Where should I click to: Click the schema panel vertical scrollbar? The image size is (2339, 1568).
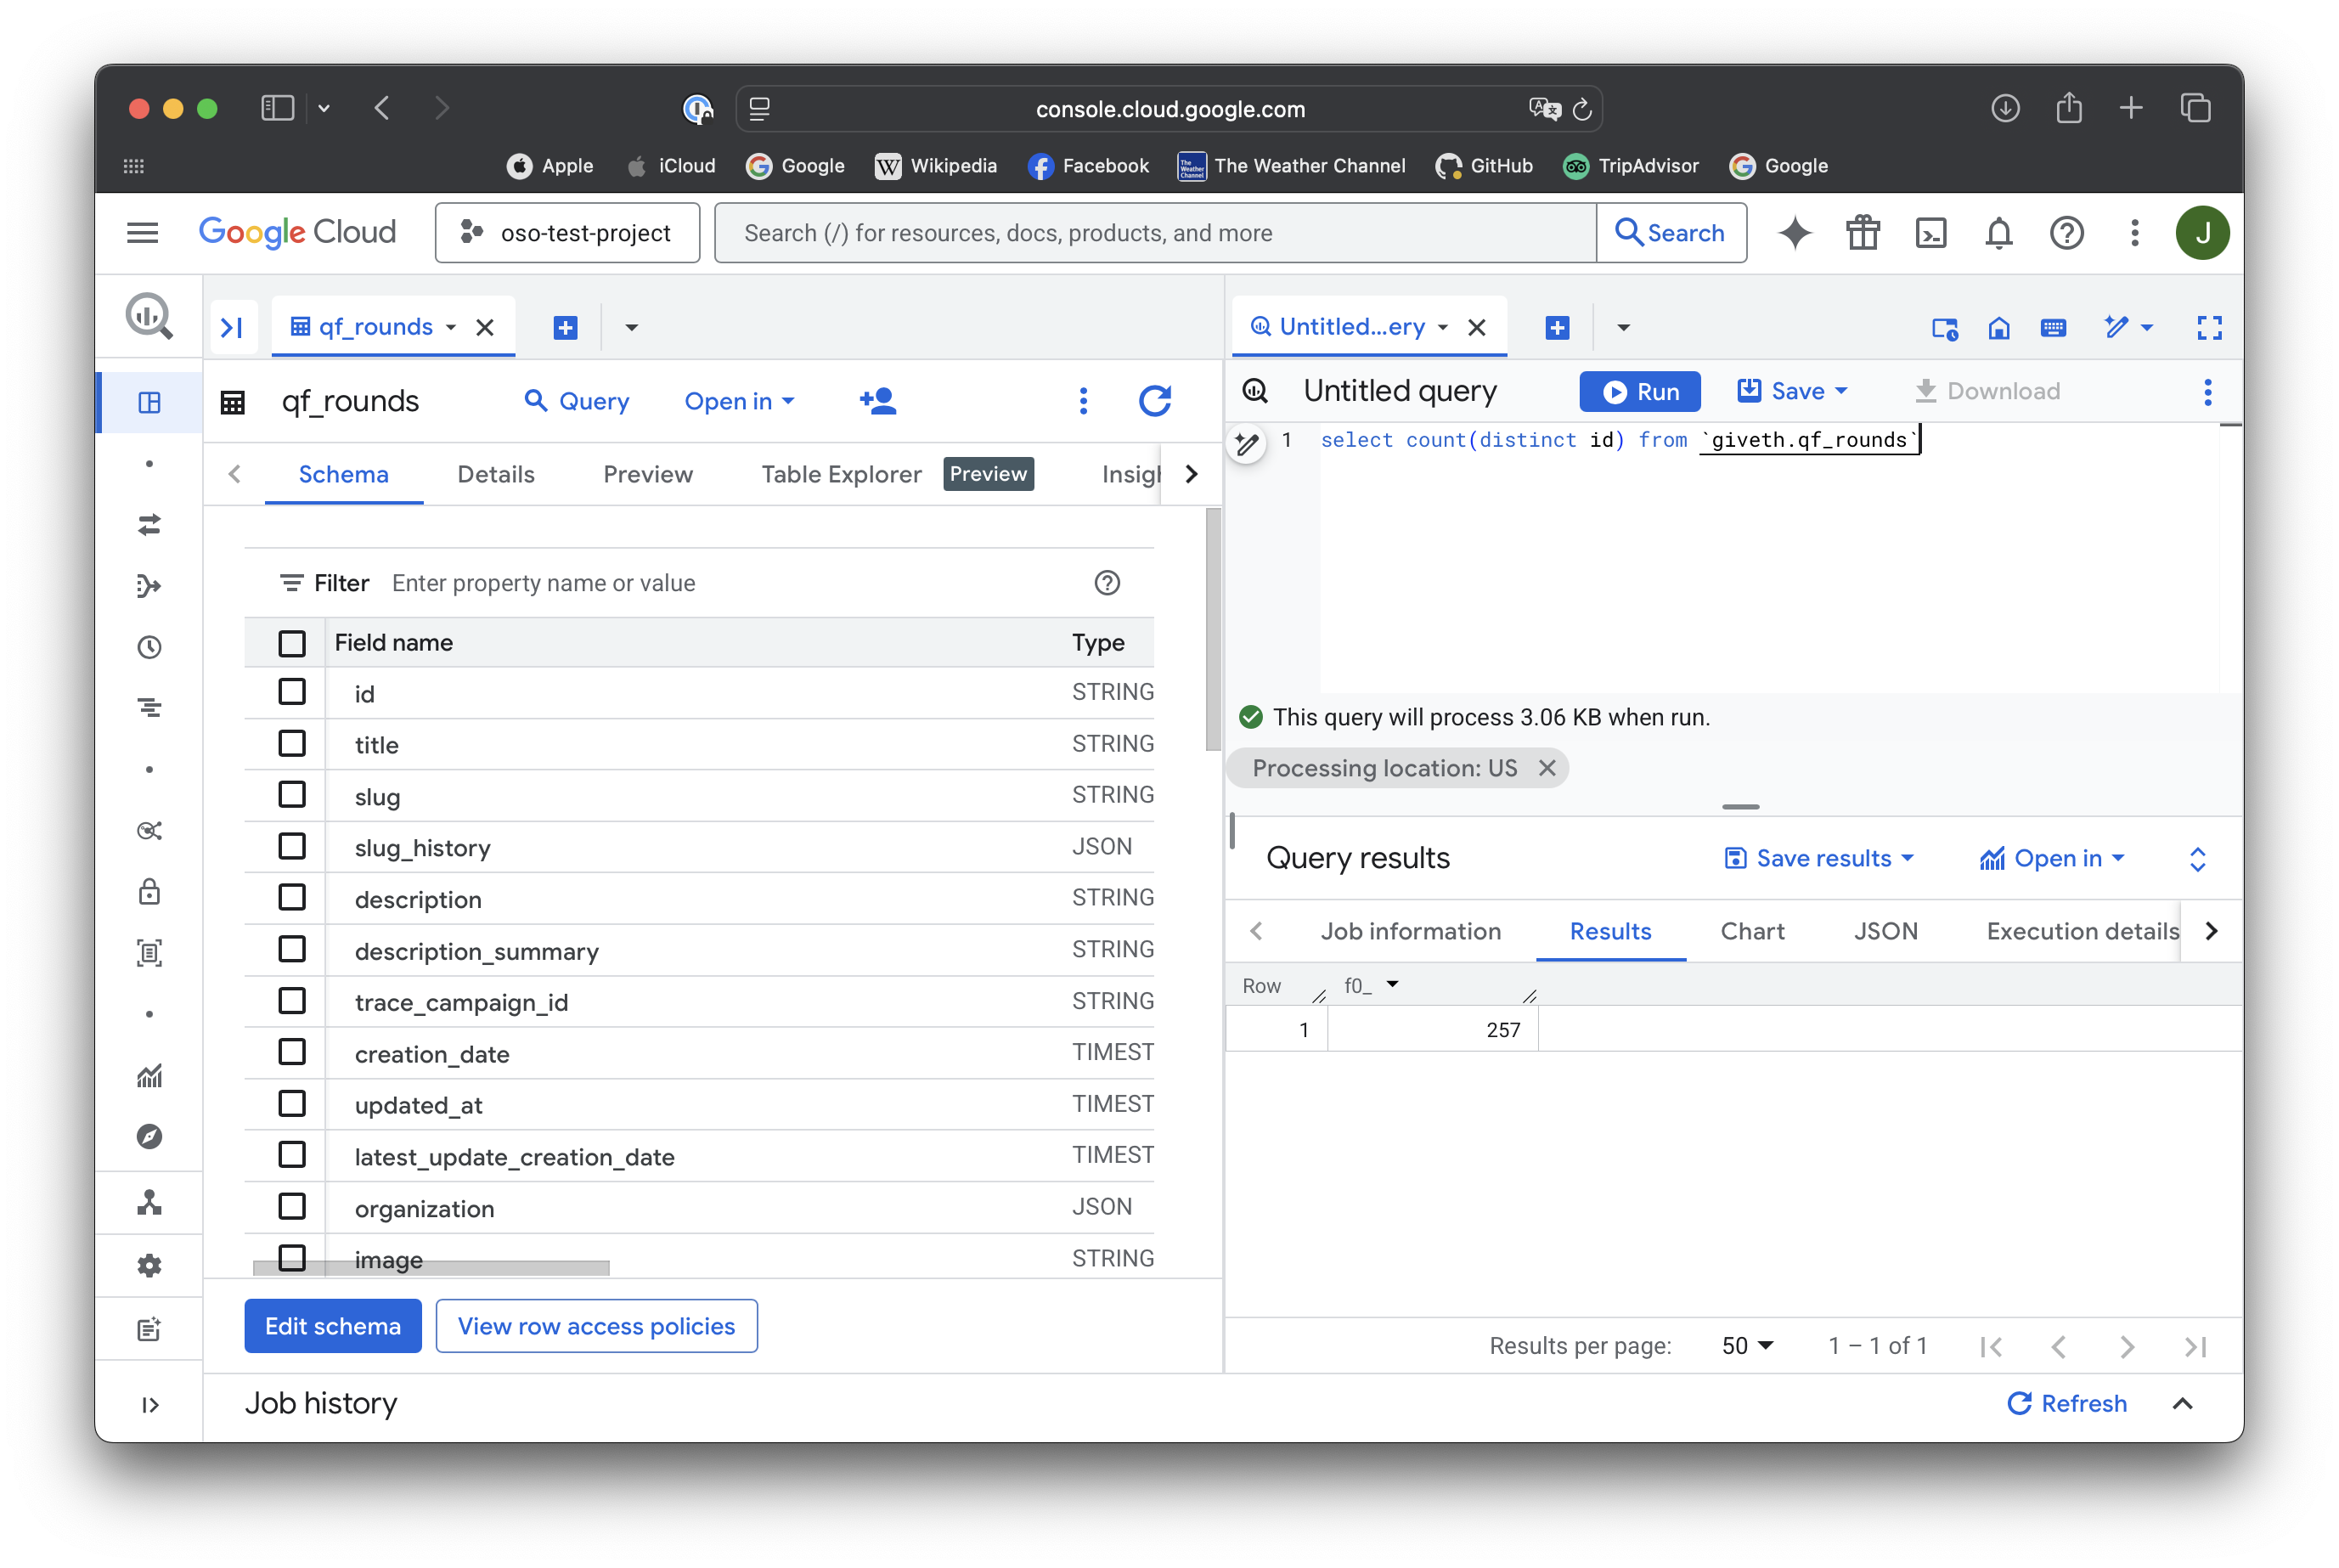click(x=1213, y=630)
